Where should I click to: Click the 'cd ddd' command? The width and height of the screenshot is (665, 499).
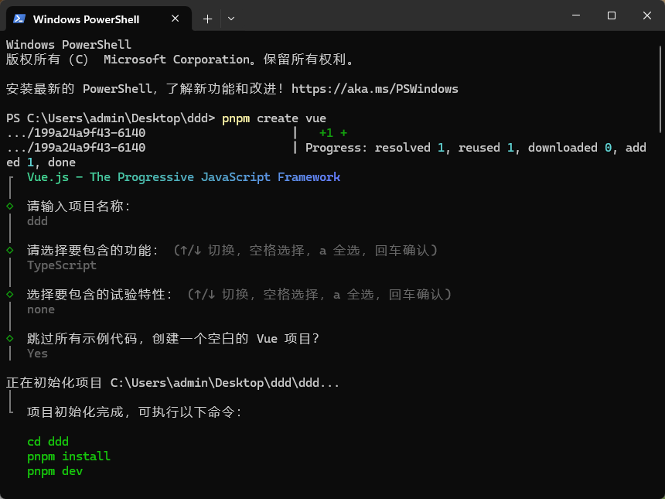click(x=48, y=442)
